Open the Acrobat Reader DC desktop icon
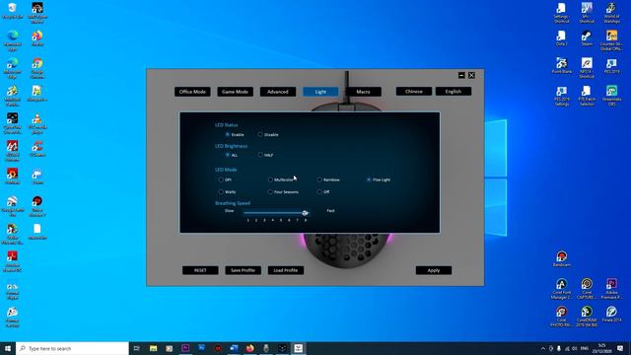The height and width of the screenshot is (355, 631). coord(12,260)
